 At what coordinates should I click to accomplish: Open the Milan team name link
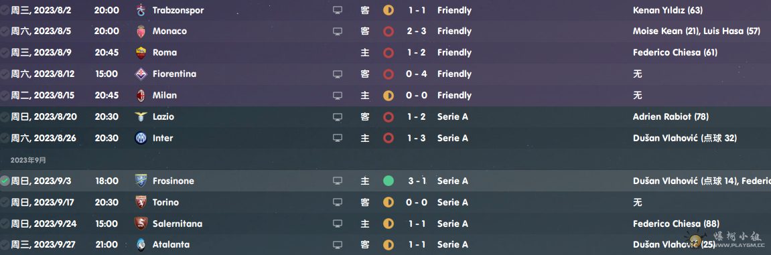click(165, 95)
